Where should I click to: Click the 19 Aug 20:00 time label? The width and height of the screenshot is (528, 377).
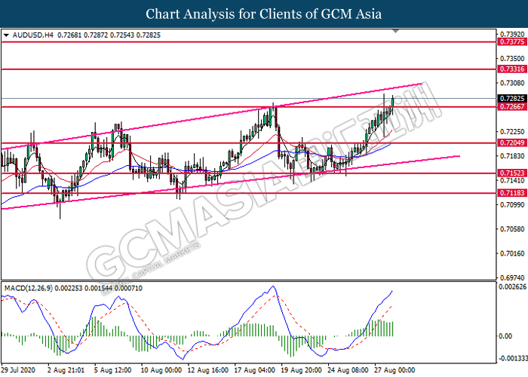tap(302, 370)
